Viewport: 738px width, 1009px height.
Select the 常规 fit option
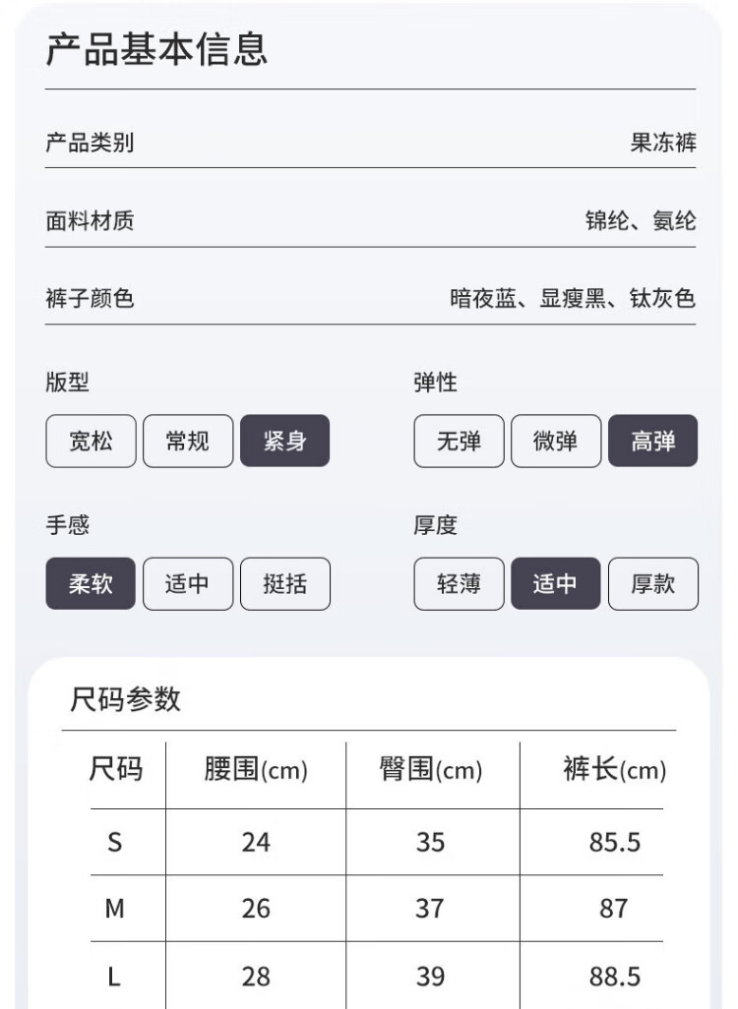click(x=188, y=442)
